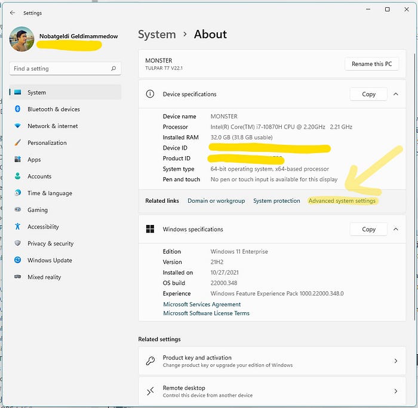Click the Apps icon in sidebar
Image resolution: width=418 pixels, height=408 pixels.
click(17, 159)
